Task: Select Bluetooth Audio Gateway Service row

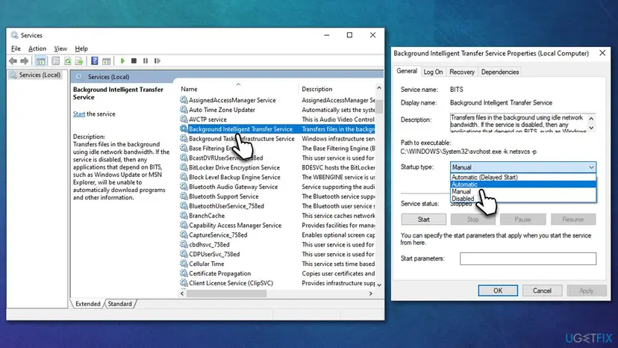Action: coord(277,187)
